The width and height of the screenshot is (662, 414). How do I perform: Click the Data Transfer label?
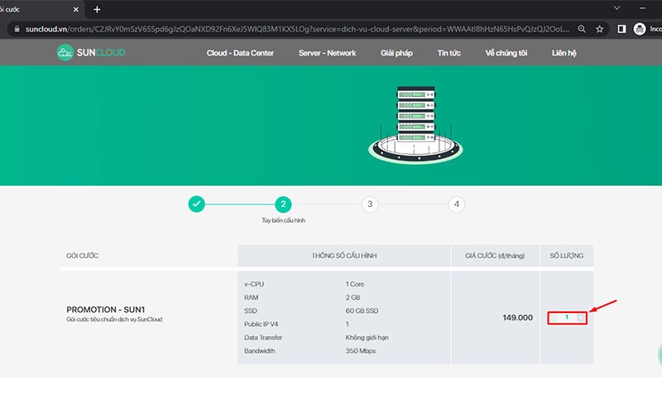263,338
